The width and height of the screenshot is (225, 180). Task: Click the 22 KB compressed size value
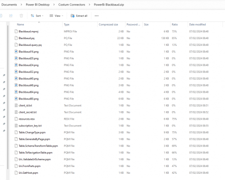(x=120, y=38)
